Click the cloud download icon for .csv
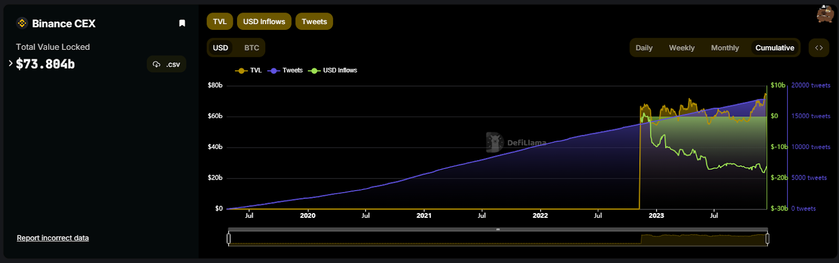Viewport: 839px width, 263px height. pyautogui.click(x=156, y=65)
